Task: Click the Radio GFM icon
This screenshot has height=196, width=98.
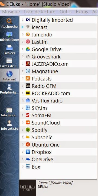Action: 28,86
